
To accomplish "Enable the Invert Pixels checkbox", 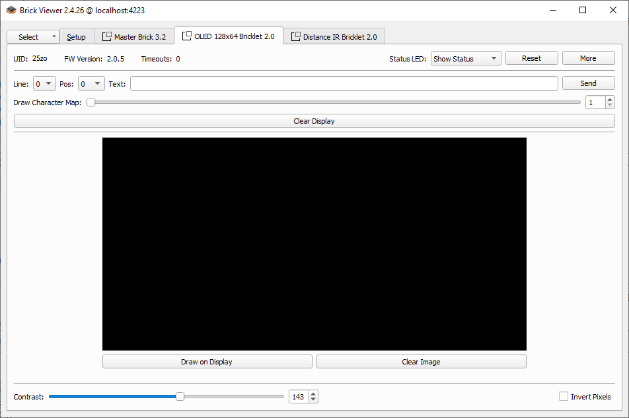I will click(564, 397).
